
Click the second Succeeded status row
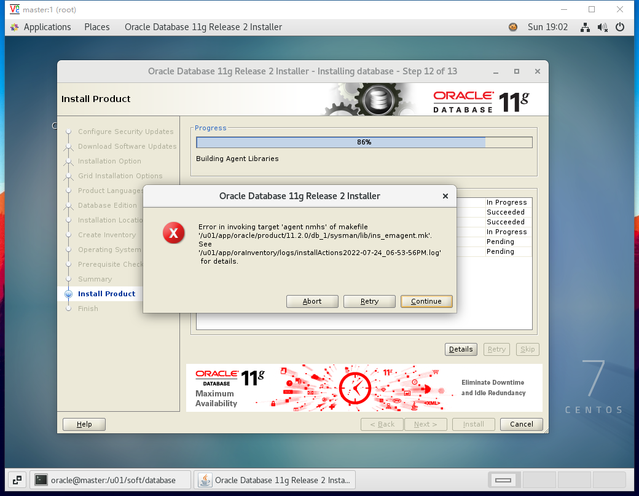click(505, 222)
